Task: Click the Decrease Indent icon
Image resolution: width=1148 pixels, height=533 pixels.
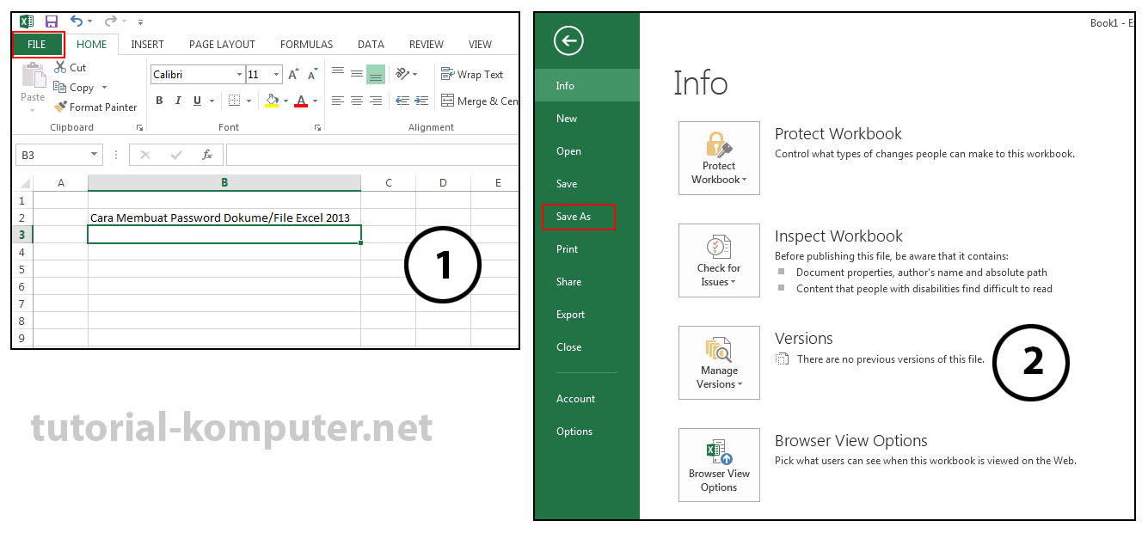Action: pyautogui.click(x=402, y=101)
